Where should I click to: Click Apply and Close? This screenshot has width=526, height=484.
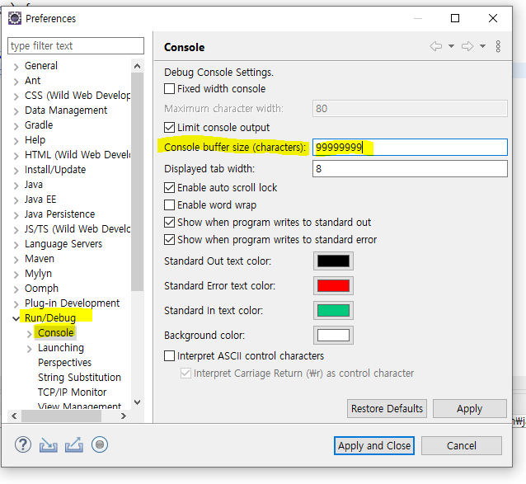[374, 446]
